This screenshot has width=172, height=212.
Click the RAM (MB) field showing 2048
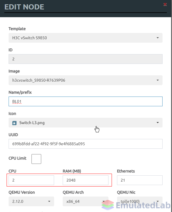pos(86,180)
